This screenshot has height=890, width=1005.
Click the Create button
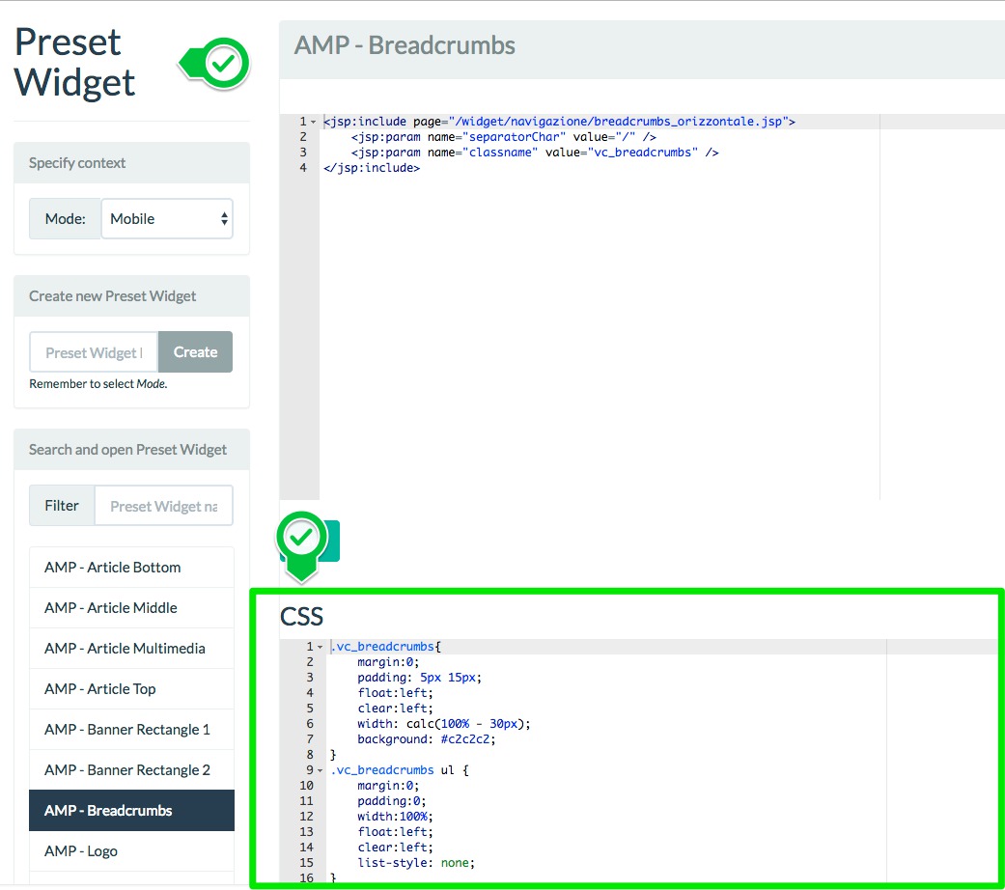195,352
